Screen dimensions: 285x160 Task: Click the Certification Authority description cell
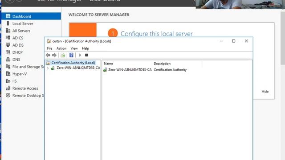coord(170,70)
